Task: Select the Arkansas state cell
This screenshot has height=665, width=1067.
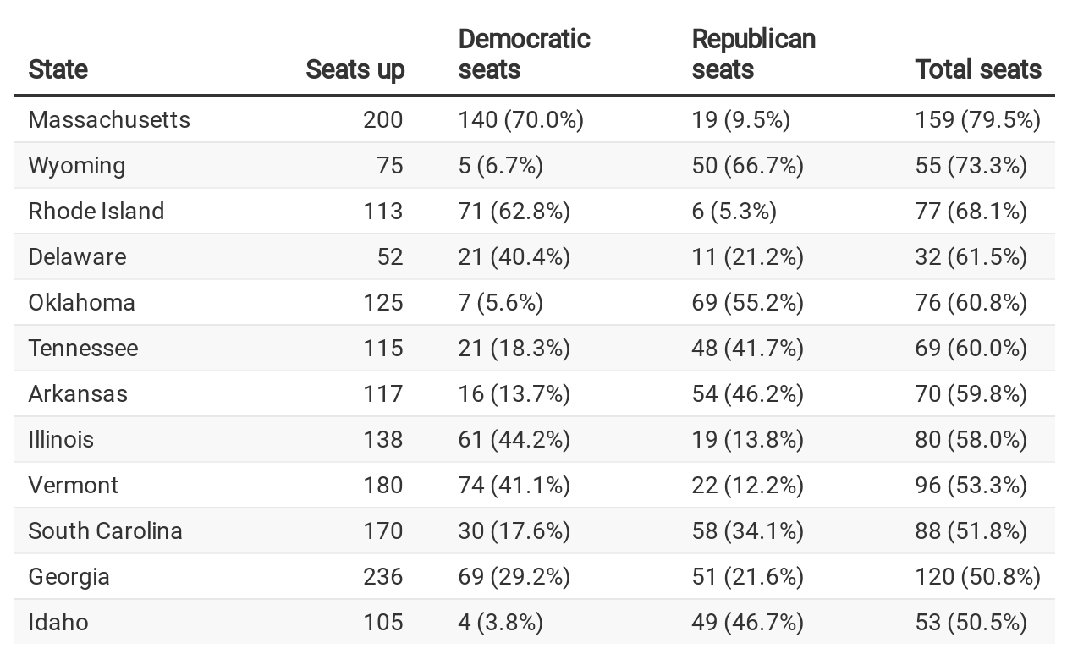Action: click(x=78, y=394)
